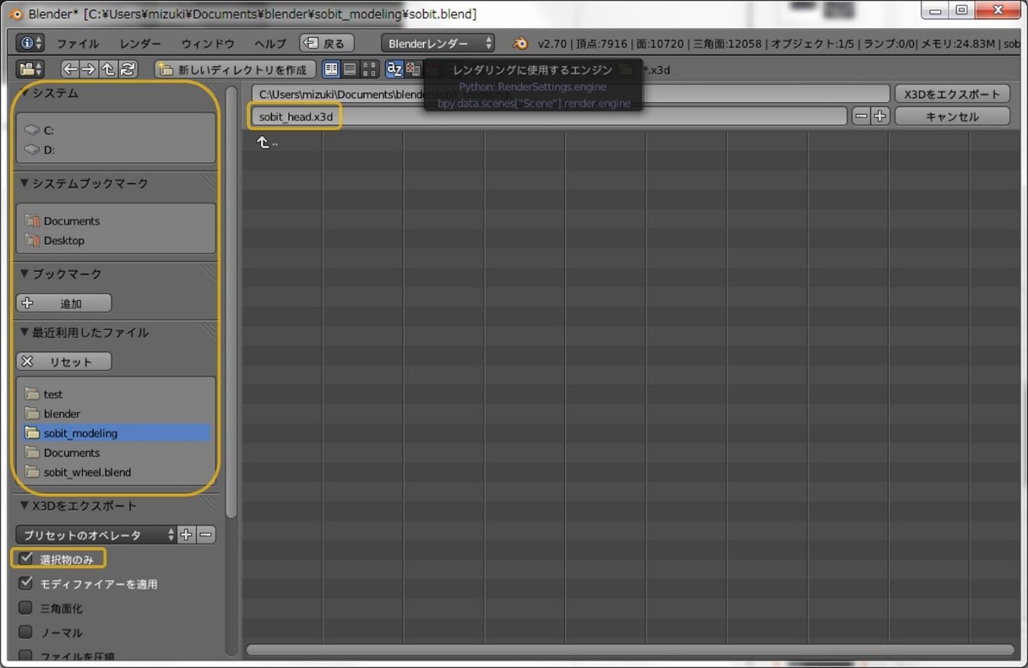Viewport: 1028px width, 668px height.
Task: Click the X3Dをエクスポート button
Action: 952,94
